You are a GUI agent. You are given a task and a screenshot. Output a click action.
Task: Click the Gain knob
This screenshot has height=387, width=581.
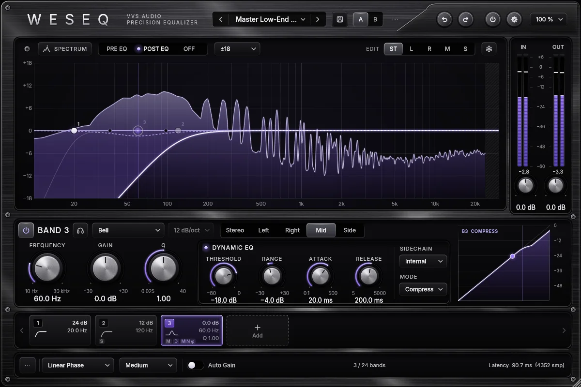[105, 268]
